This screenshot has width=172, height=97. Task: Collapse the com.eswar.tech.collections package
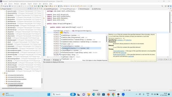tap(5, 84)
